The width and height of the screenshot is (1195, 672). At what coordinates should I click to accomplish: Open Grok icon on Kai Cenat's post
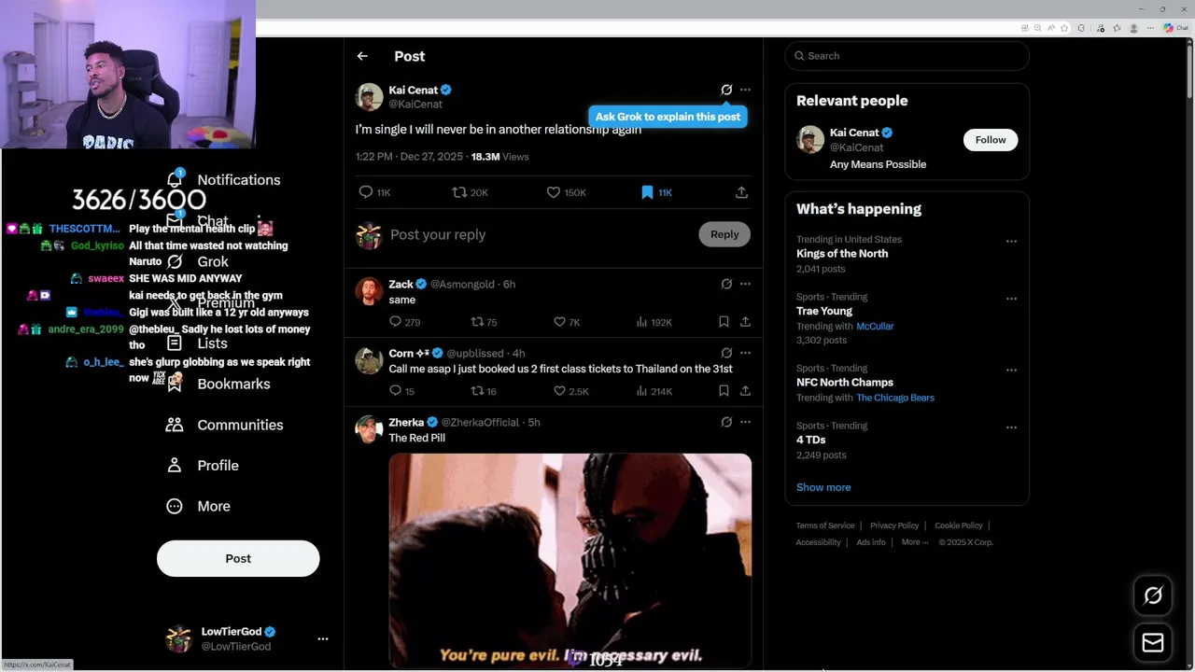click(x=726, y=90)
